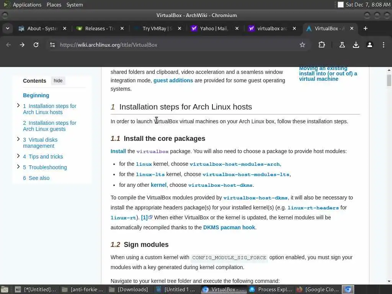Reload the ArchWiki page

(x=36, y=45)
